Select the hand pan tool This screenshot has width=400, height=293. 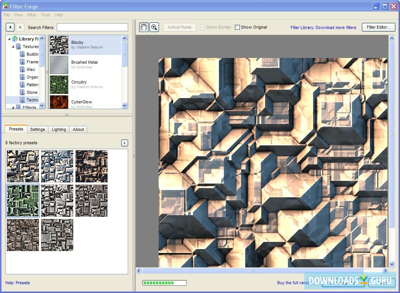[144, 27]
